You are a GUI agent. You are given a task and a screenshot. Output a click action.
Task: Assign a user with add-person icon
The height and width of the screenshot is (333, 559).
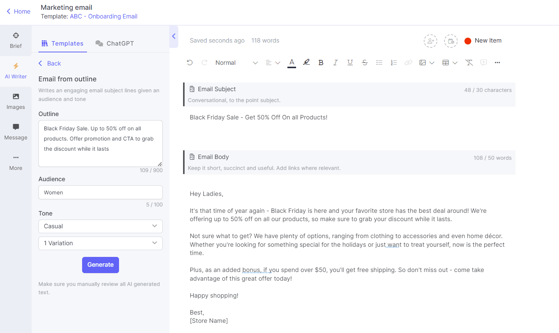(431, 41)
